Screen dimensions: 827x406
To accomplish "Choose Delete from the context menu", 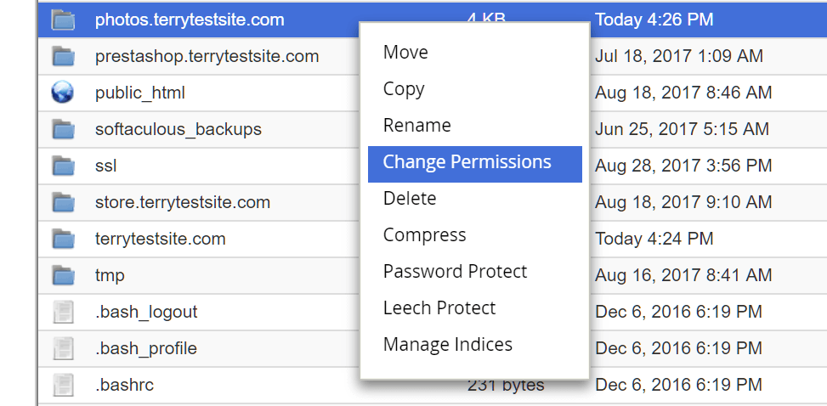I will click(410, 199).
